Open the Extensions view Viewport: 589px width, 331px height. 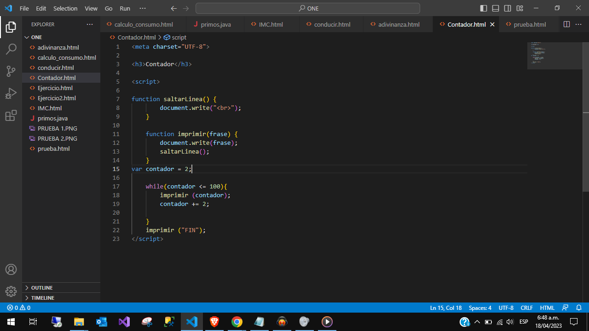[11, 115]
